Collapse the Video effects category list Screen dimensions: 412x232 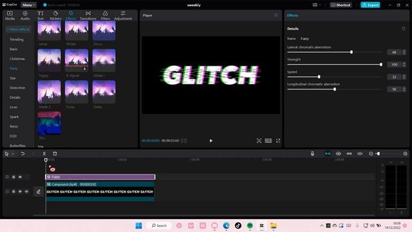pos(18,29)
